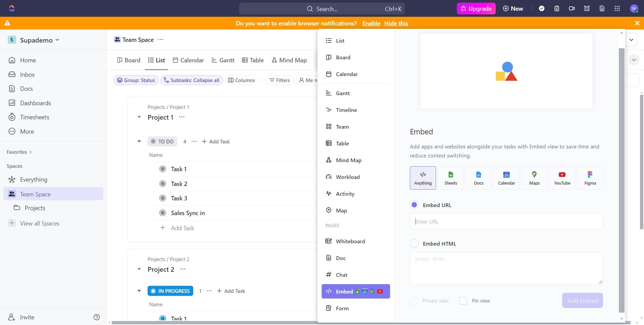The width and height of the screenshot is (644, 325).
Task: Pick the Google Maps embed icon
Action: [x=534, y=178]
